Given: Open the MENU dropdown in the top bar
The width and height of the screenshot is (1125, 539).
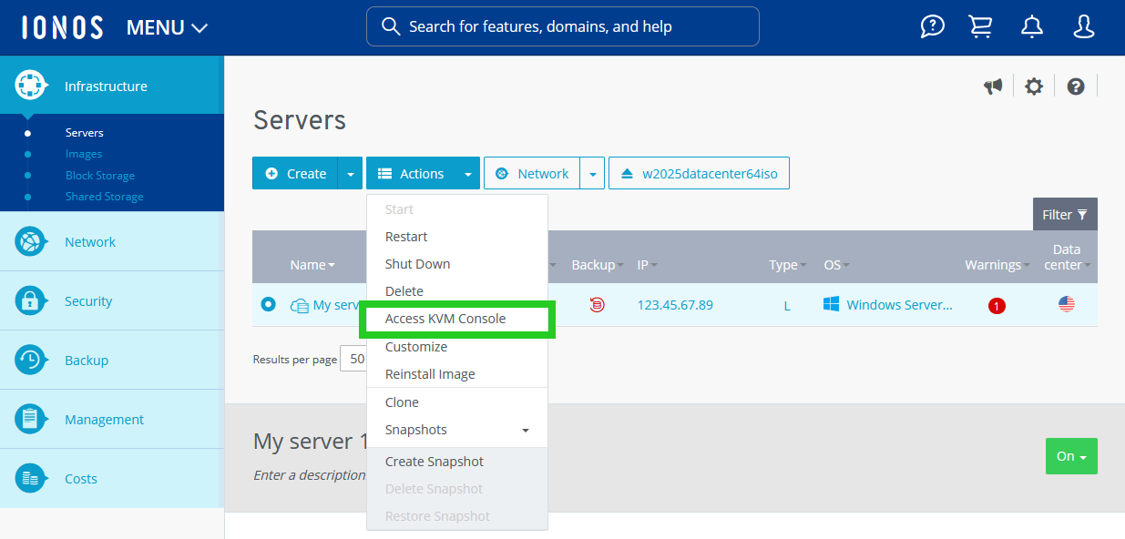Looking at the screenshot, I should click(167, 27).
